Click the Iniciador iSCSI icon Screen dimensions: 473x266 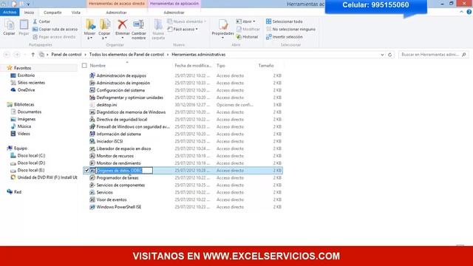(x=92, y=141)
